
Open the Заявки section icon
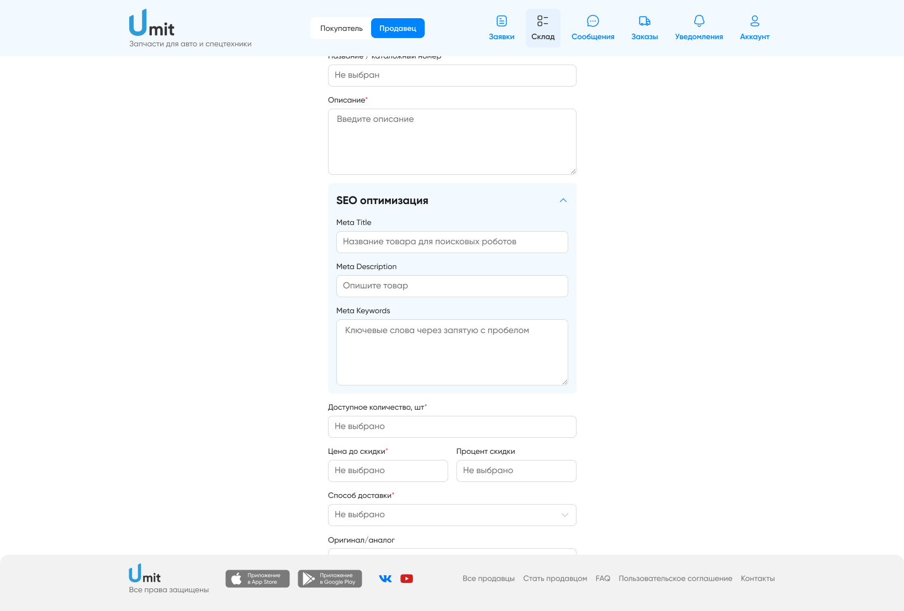pos(501,22)
